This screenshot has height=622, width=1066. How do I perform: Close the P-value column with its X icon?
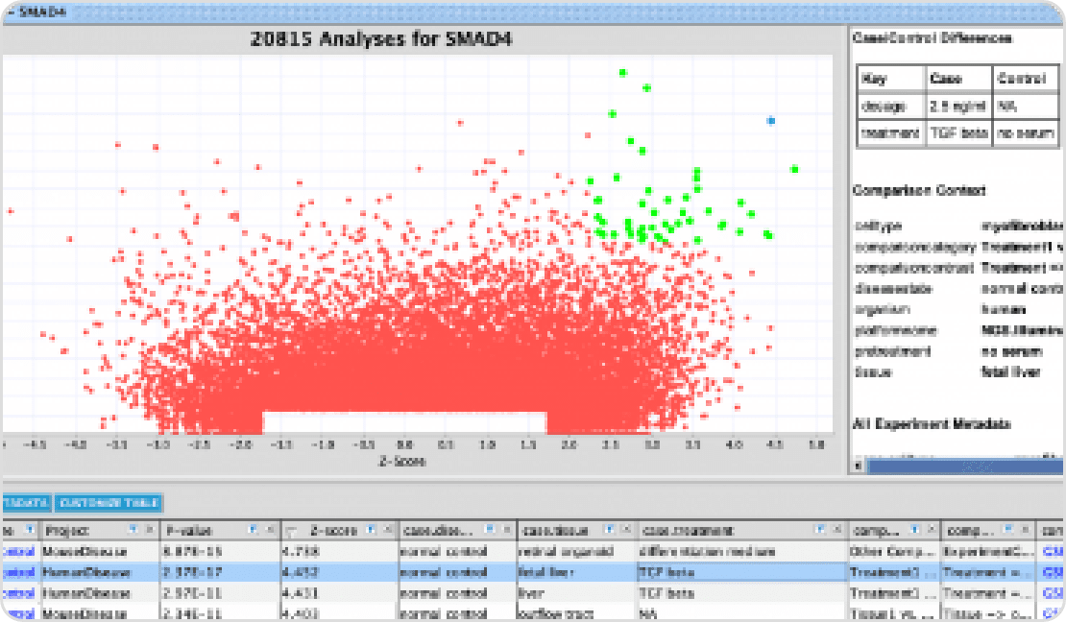[x=269, y=530]
